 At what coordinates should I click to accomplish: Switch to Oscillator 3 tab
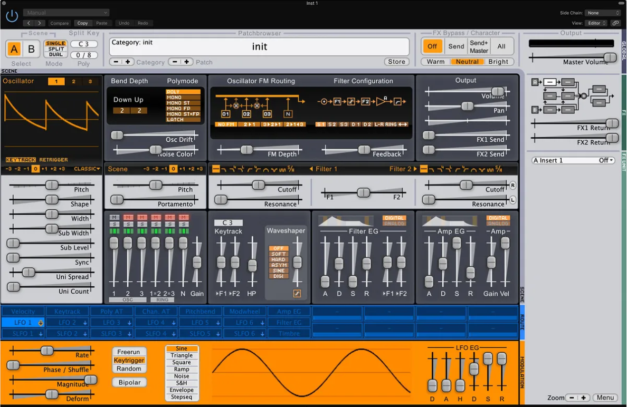pos(90,82)
